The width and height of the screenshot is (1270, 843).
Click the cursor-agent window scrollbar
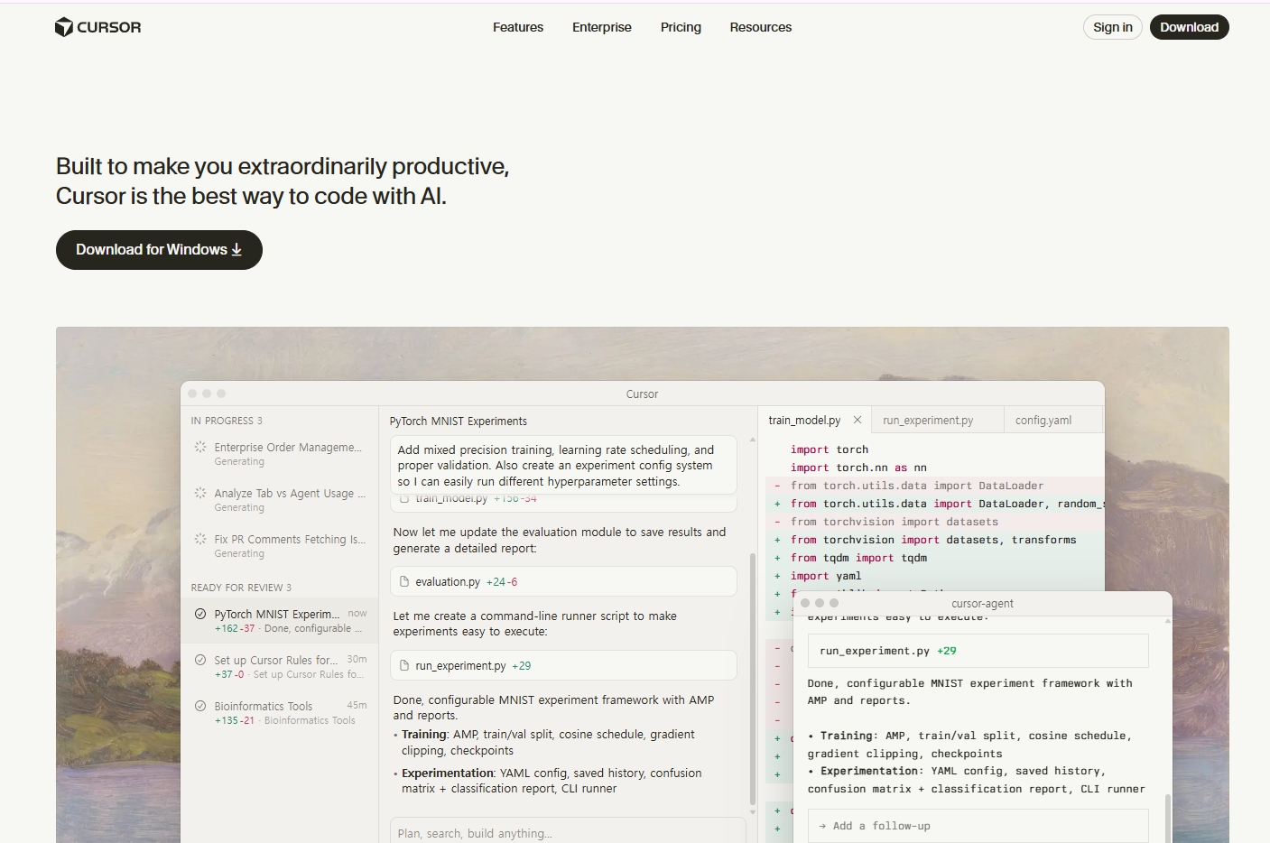tap(1168, 818)
